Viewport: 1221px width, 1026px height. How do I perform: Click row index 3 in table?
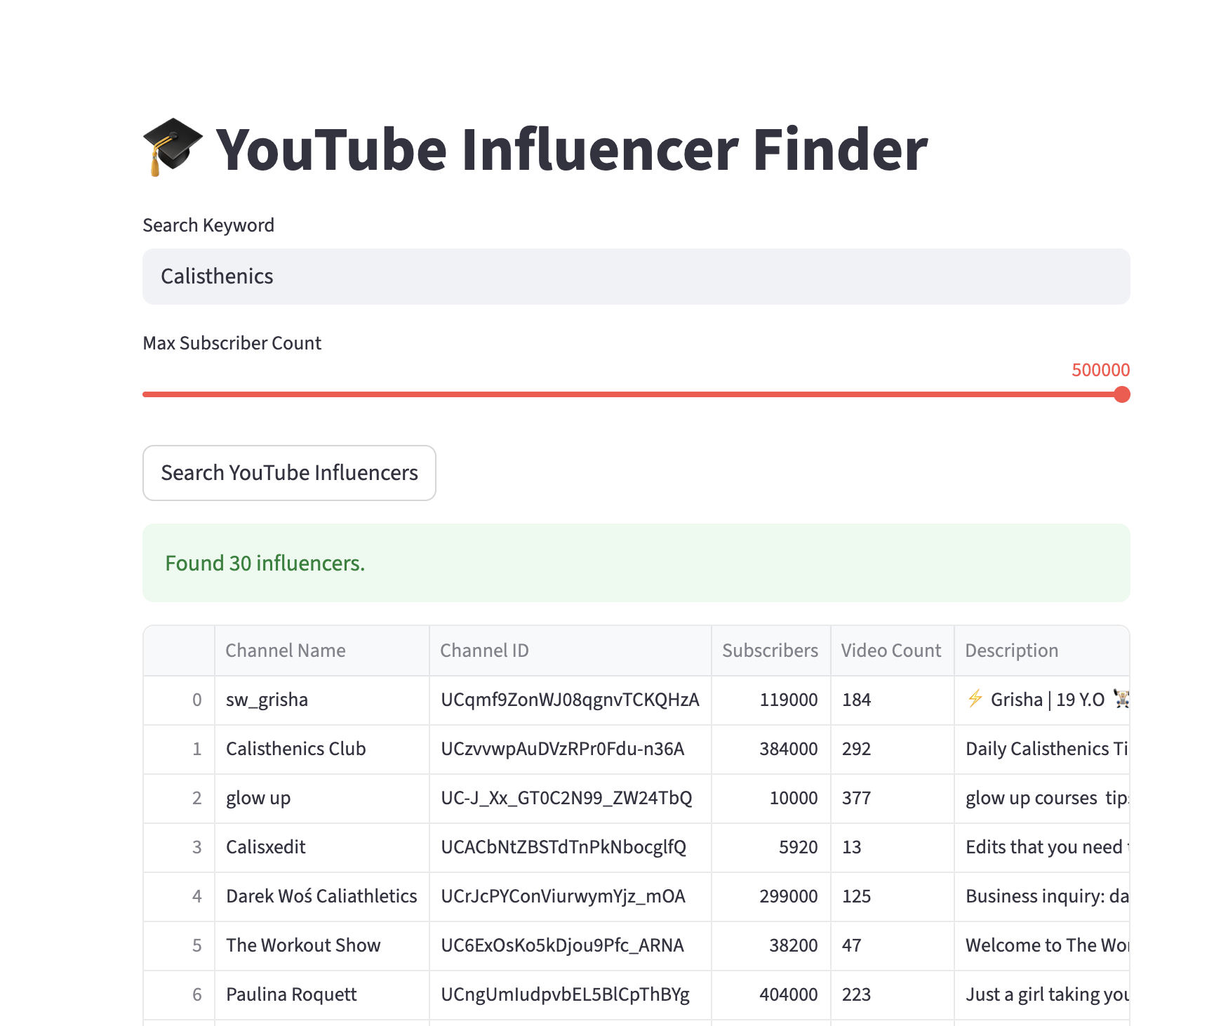[x=196, y=847]
